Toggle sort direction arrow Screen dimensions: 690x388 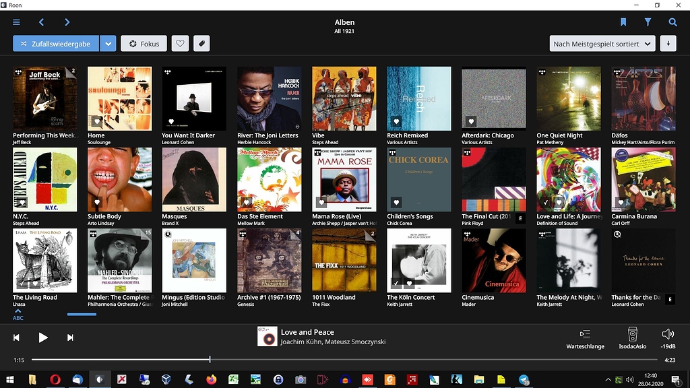[668, 44]
